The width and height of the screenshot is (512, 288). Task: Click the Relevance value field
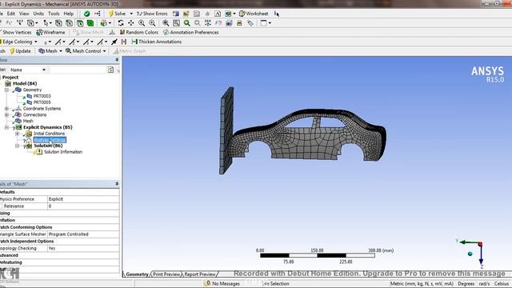pyautogui.click(x=83, y=206)
